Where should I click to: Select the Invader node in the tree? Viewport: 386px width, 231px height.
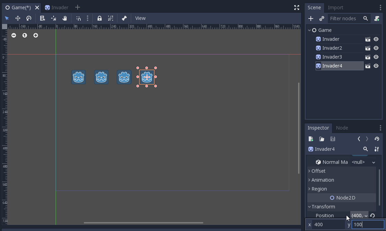pyautogui.click(x=331, y=39)
